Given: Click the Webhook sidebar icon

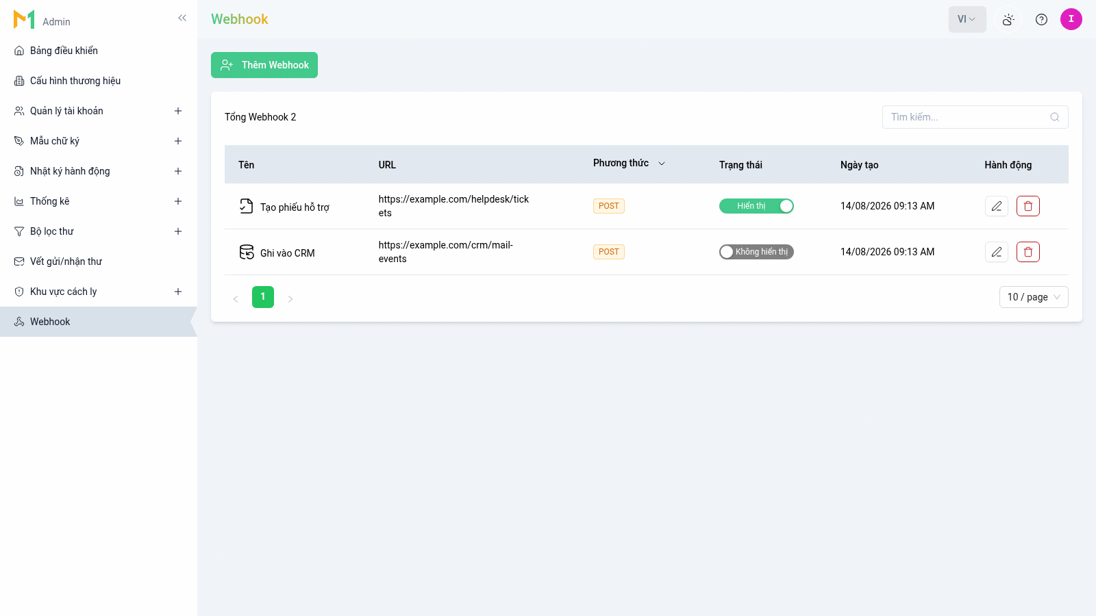Looking at the screenshot, I should [19, 322].
